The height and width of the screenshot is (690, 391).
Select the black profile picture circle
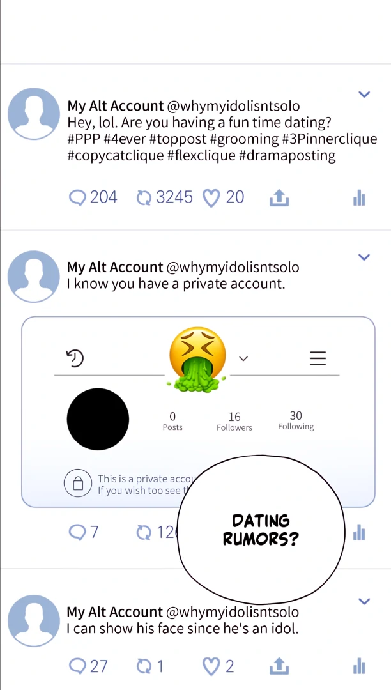[x=98, y=419]
